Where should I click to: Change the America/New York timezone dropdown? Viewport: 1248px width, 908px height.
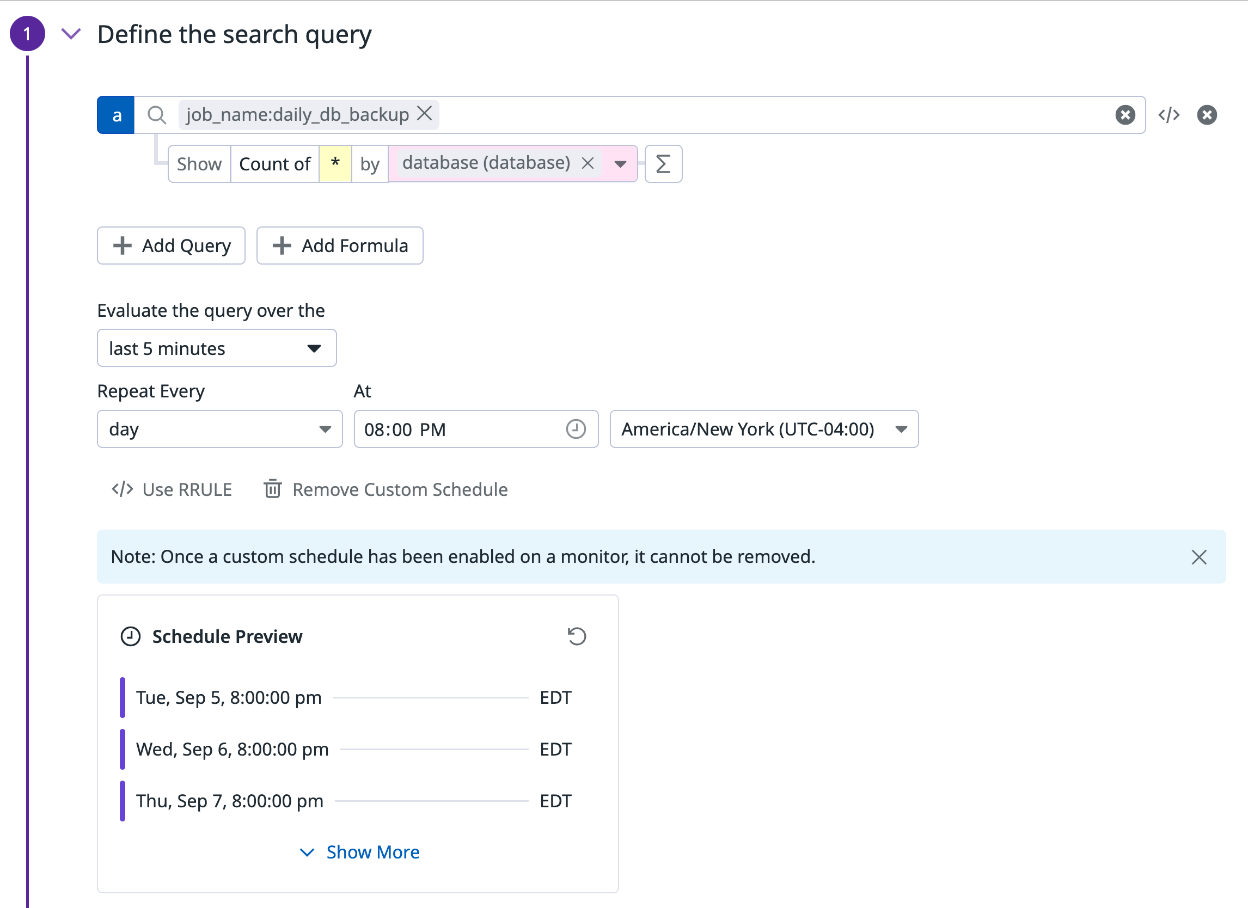pos(763,429)
